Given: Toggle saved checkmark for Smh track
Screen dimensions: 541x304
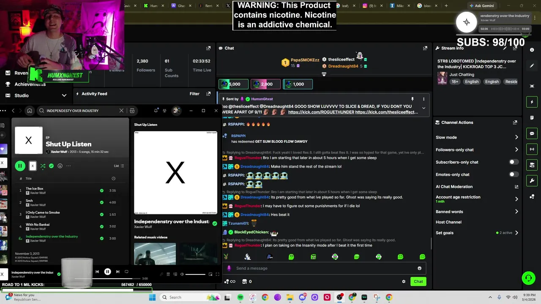Looking at the screenshot, I should (x=101, y=202).
